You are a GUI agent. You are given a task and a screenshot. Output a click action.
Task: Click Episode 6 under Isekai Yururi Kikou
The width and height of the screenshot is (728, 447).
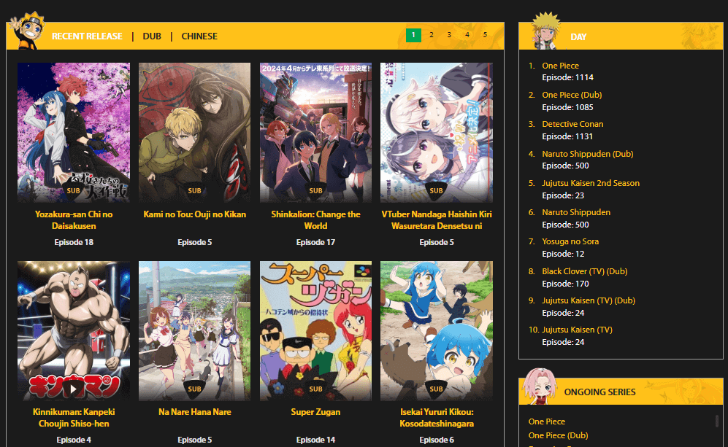(437, 440)
